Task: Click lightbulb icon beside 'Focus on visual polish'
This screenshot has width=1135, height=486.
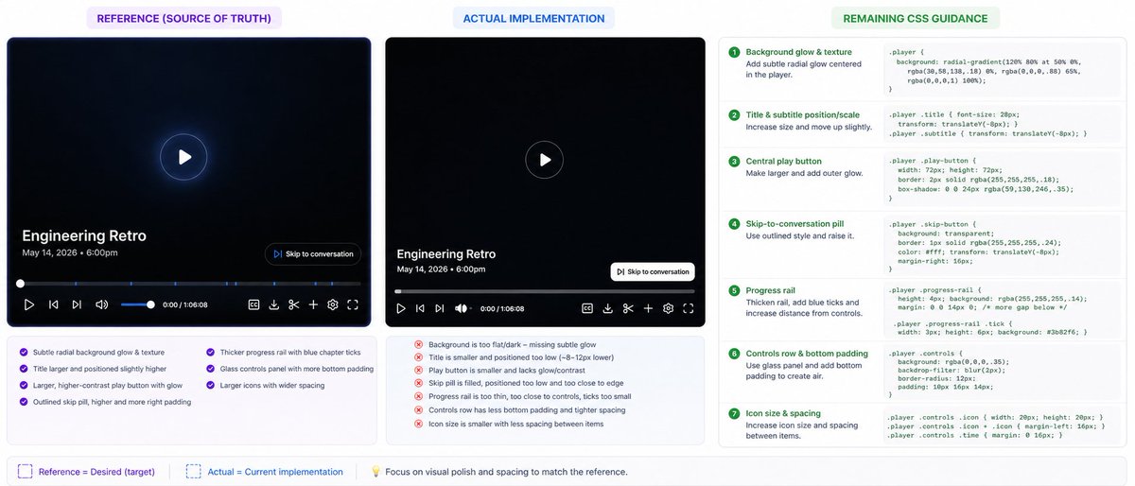Action: (375, 471)
